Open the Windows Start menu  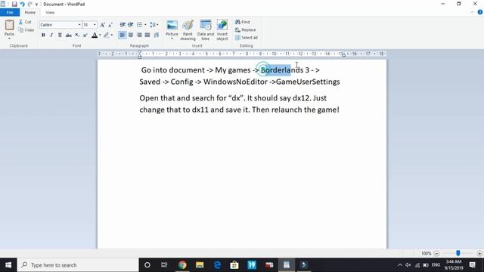click(x=8, y=265)
